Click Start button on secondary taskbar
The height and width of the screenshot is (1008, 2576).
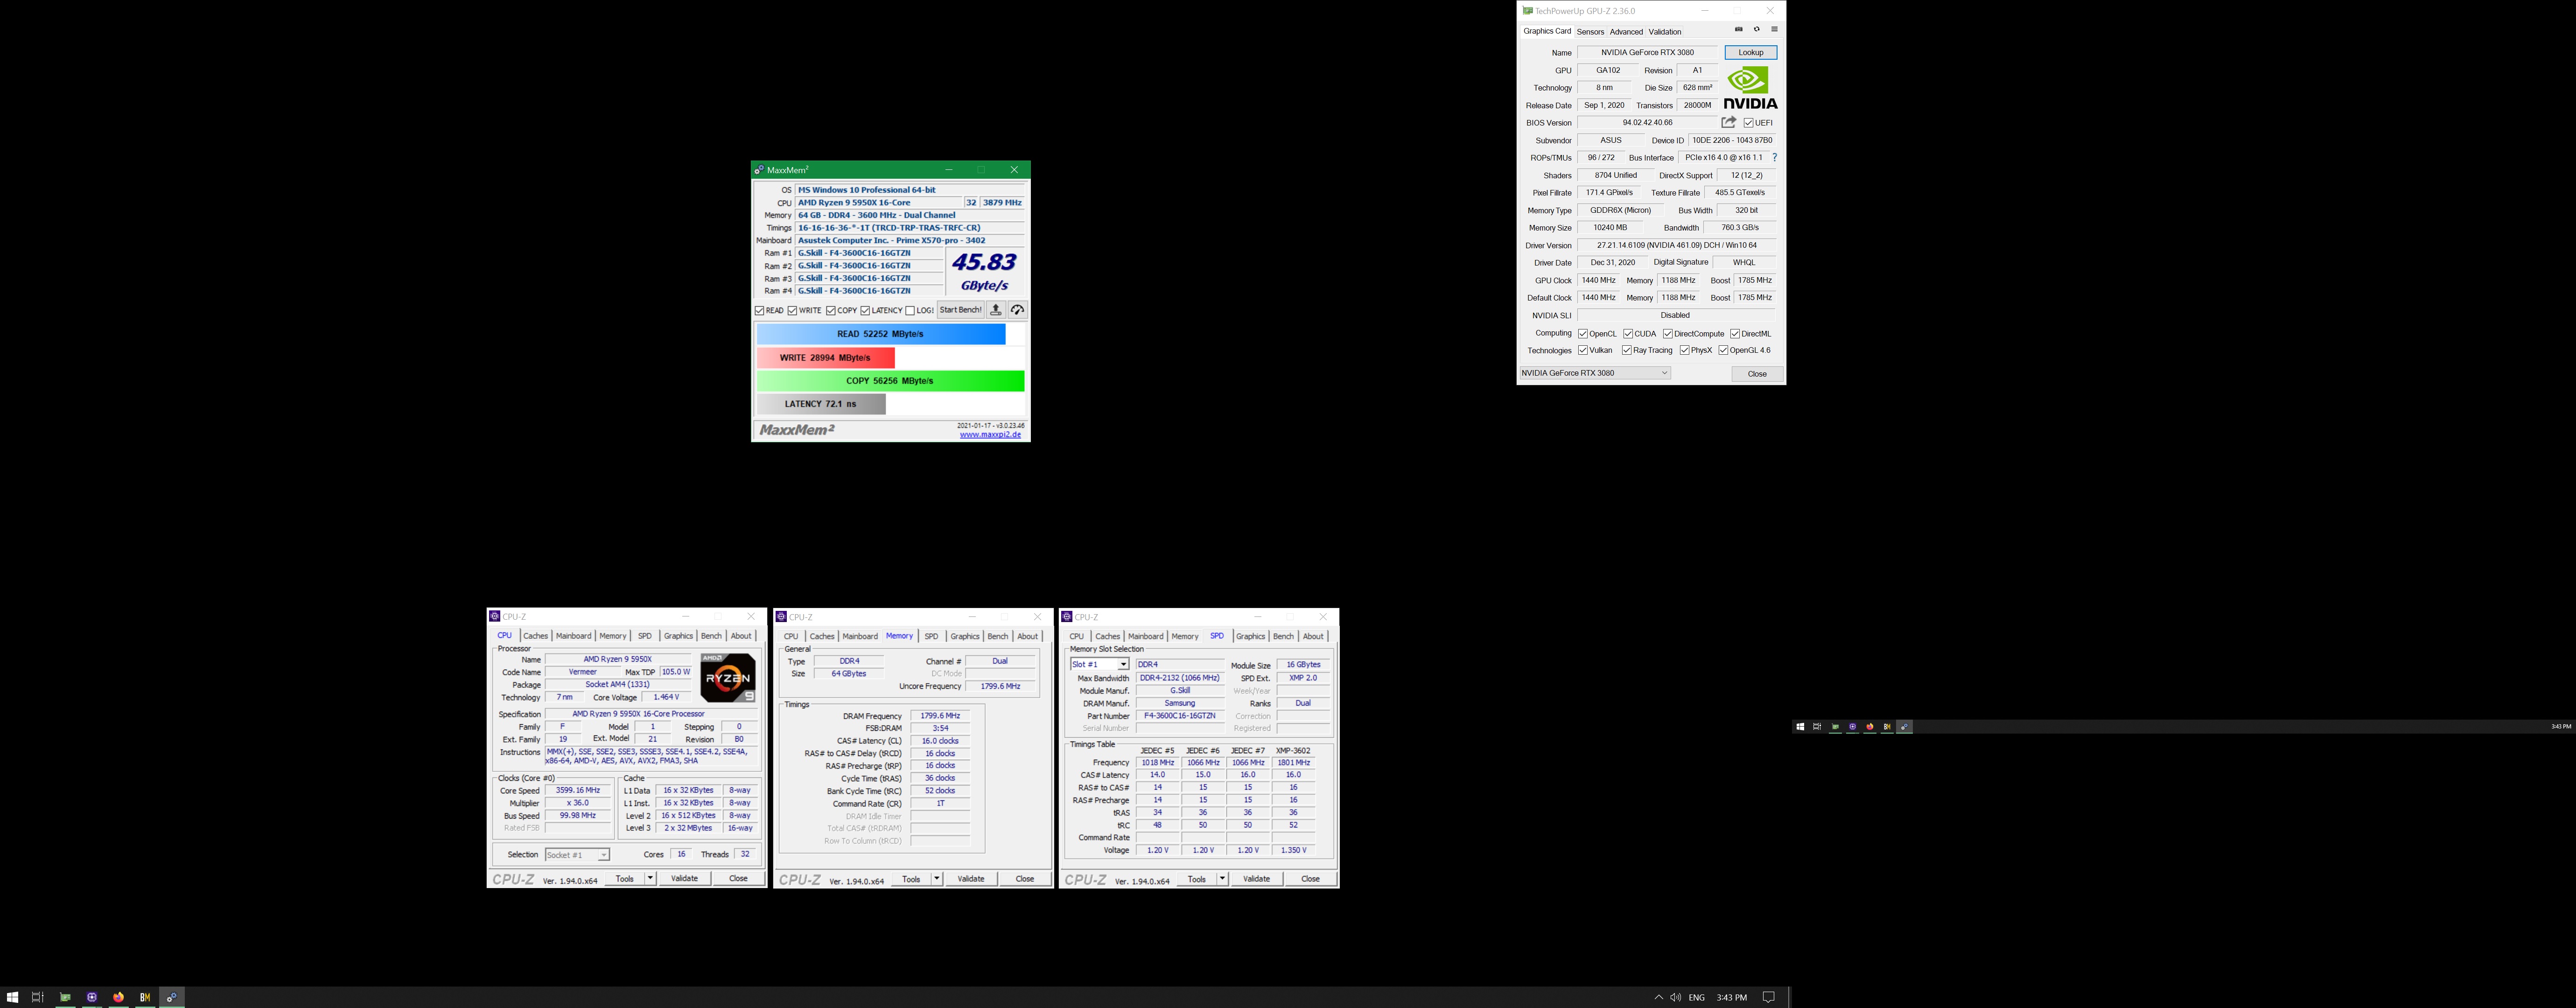(x=1800, y=727)
